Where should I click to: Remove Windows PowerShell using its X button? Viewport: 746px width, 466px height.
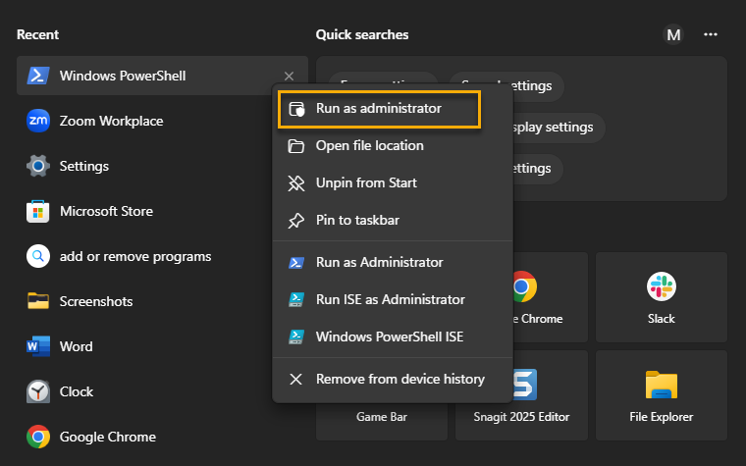[289, 77]
